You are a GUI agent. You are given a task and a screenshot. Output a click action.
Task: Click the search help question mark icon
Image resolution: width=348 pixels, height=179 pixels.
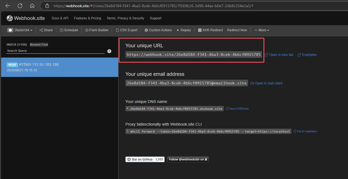point(109,51)
